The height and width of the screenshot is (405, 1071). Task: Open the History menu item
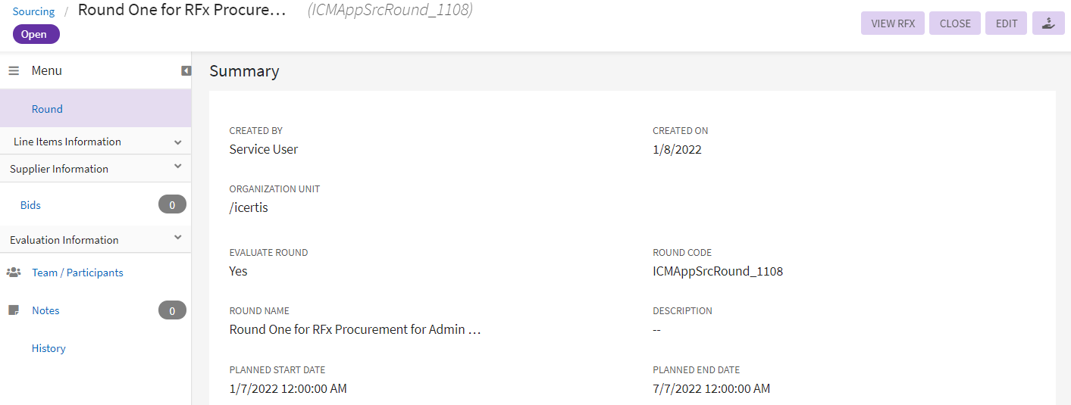[49, 348]
